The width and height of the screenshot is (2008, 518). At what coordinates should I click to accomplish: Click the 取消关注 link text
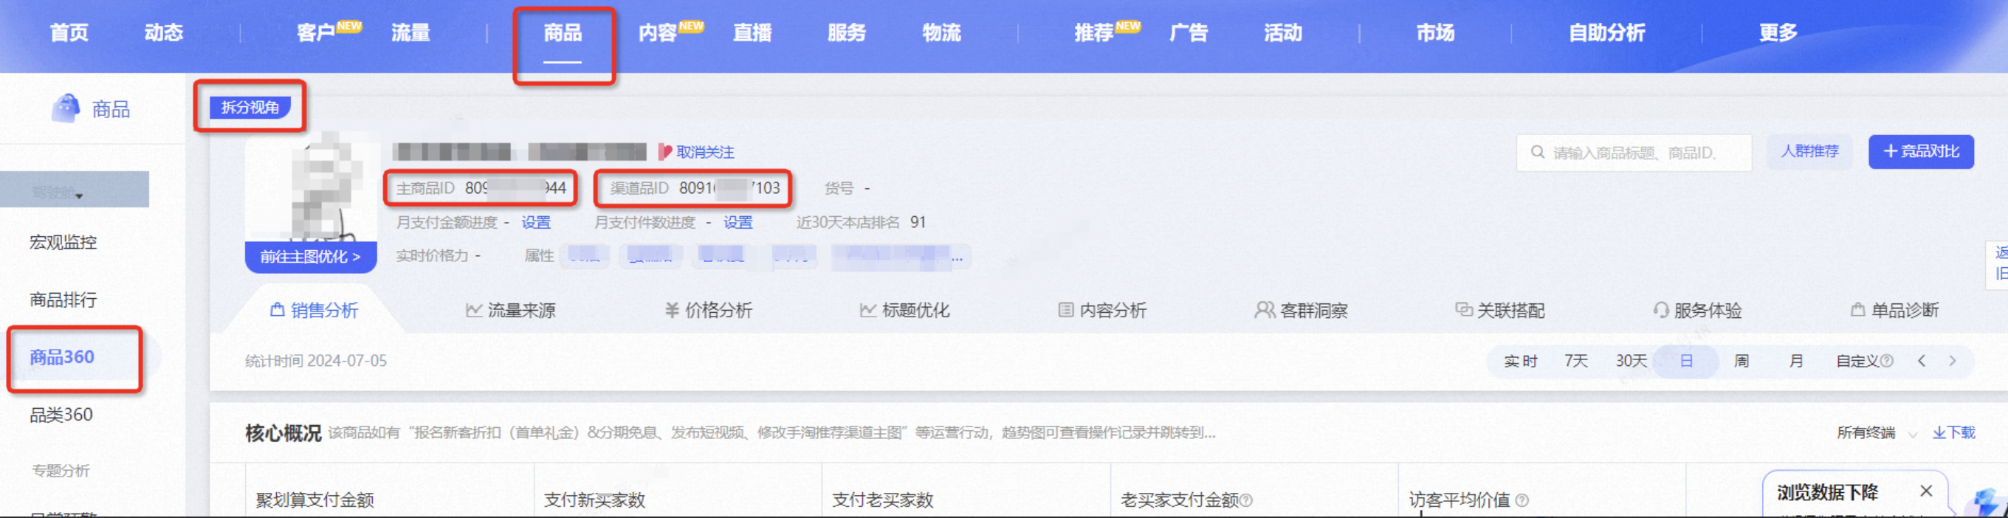[706, 152]
